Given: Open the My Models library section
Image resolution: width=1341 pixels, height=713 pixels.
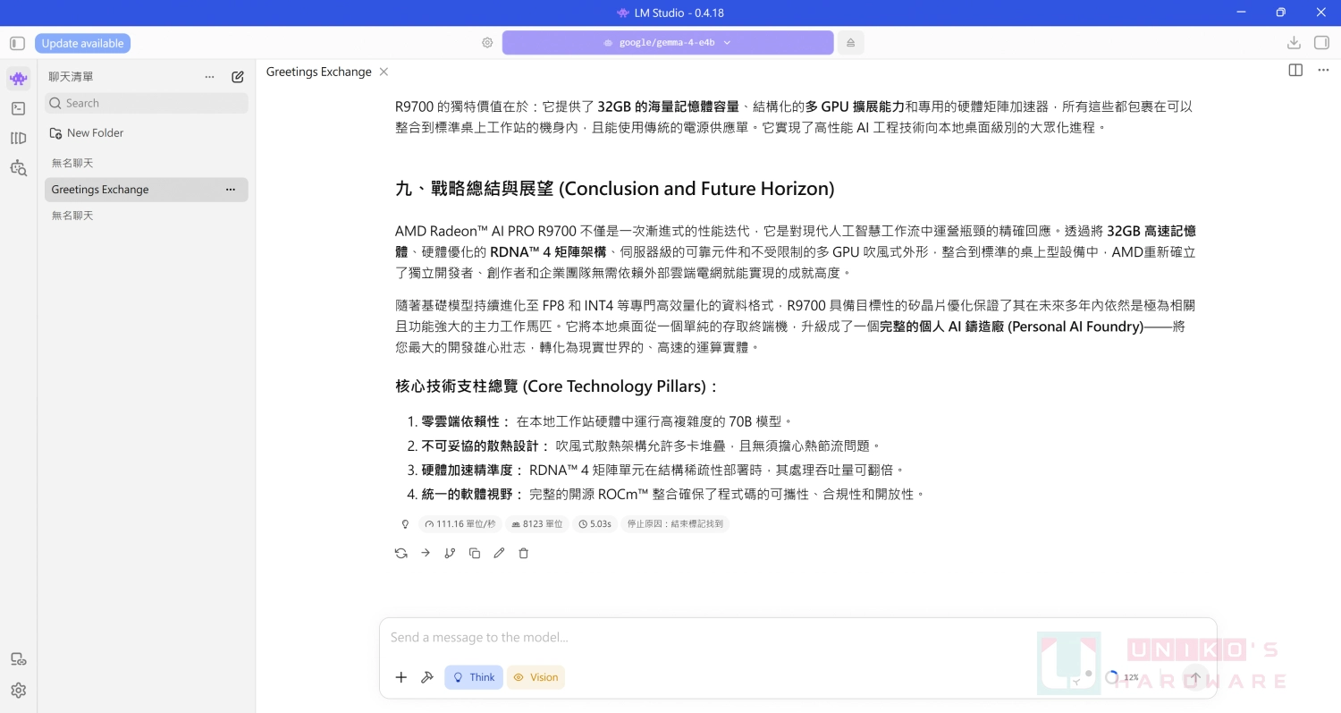Looking at the screenshot, I should [x=18, y=138].
